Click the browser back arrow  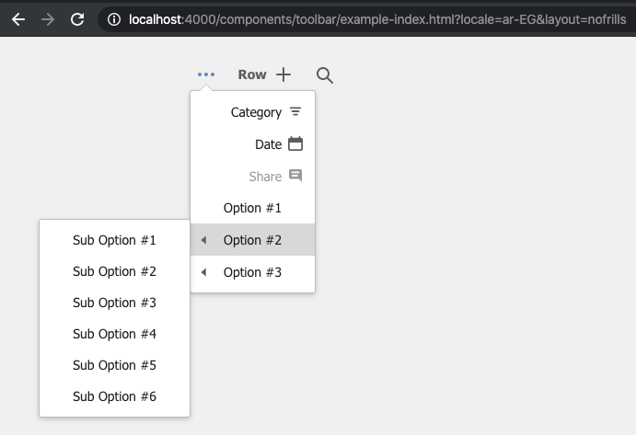18,19
